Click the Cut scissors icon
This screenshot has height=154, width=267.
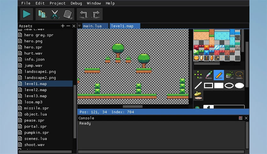[x=55, y=14]
